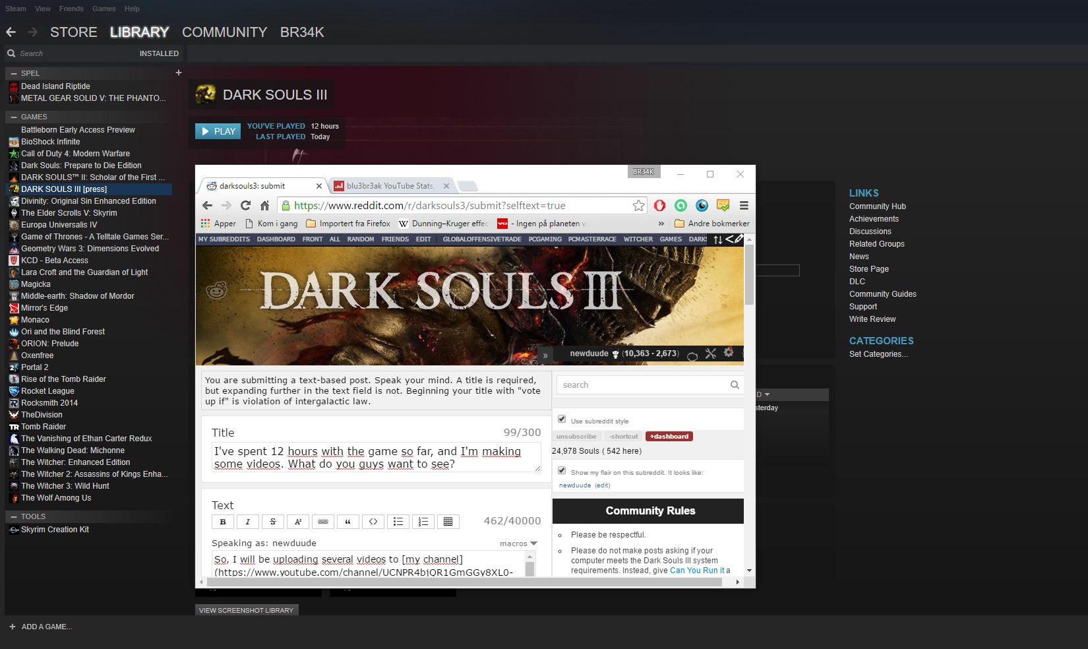The image size is (1088, 649).
Task: Switch to blu3br3ak YouTube Stats tab
Action: [x=390, y=186]
